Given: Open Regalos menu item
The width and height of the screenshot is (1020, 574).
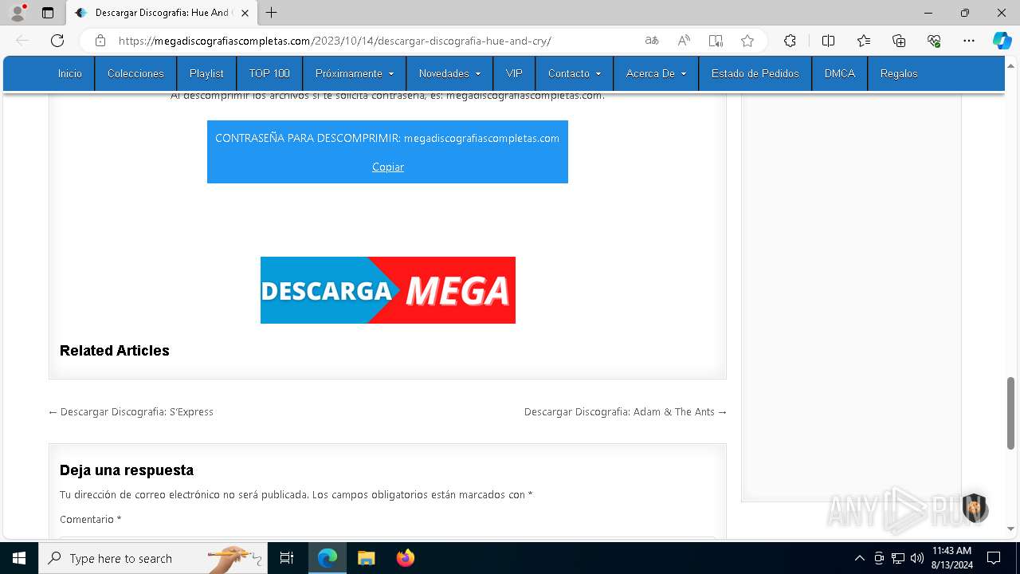Looking at the screenshot, I should [899, 73].
